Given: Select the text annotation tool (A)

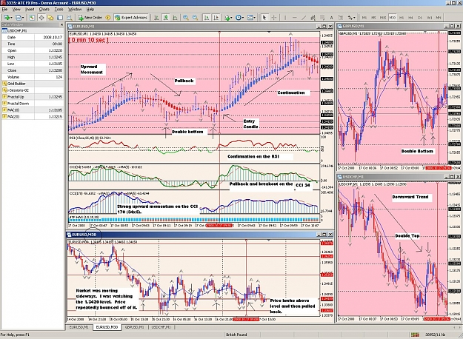Looking at the screenshot, I should pos(332,18).
